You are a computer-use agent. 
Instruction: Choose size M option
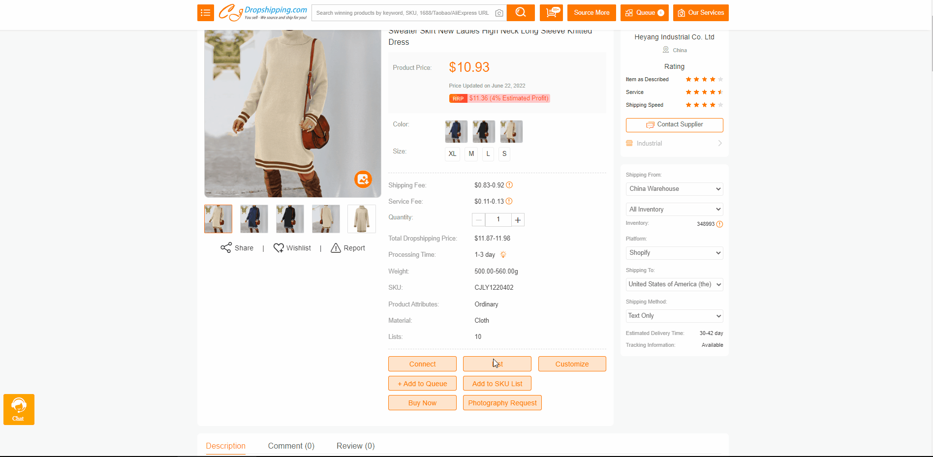click(471, 154)
